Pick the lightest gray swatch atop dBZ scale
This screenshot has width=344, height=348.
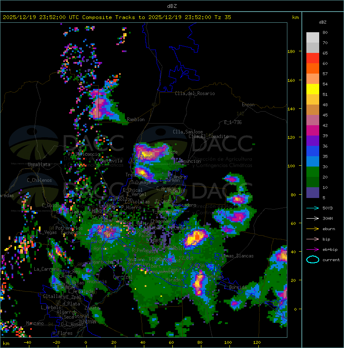[x=313, y=38]
